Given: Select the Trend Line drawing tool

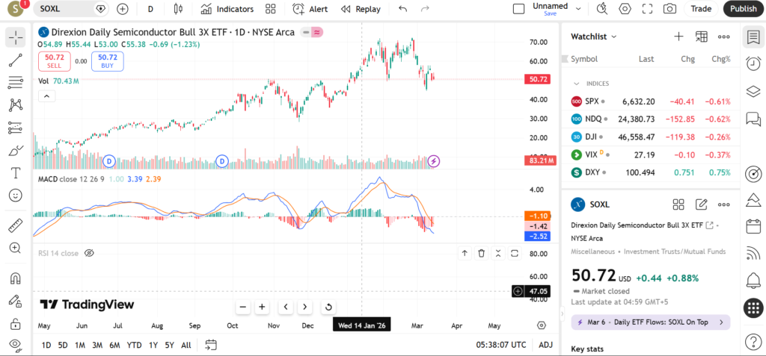Looking at the screenshot, I should pos(15,60).
